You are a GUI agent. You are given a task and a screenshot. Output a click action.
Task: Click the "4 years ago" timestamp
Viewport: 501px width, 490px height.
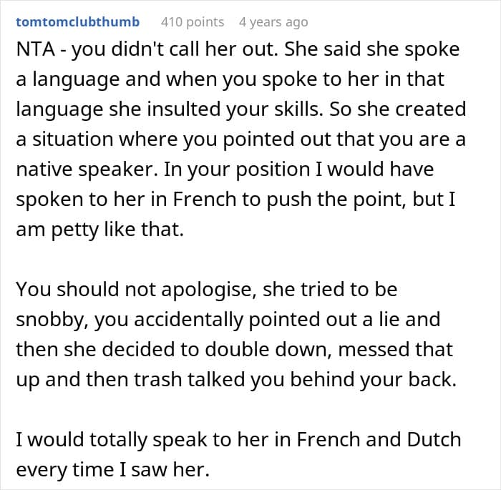(x=273, y=22)
